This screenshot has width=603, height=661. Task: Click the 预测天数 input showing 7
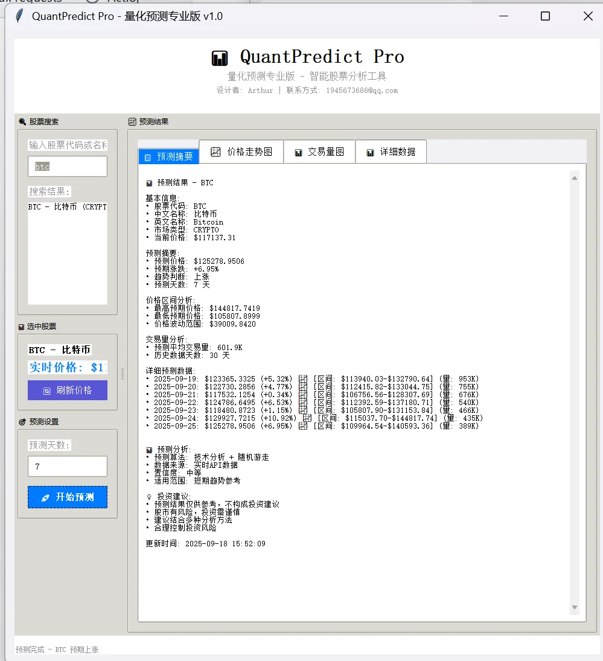click(x=68, y=466)
